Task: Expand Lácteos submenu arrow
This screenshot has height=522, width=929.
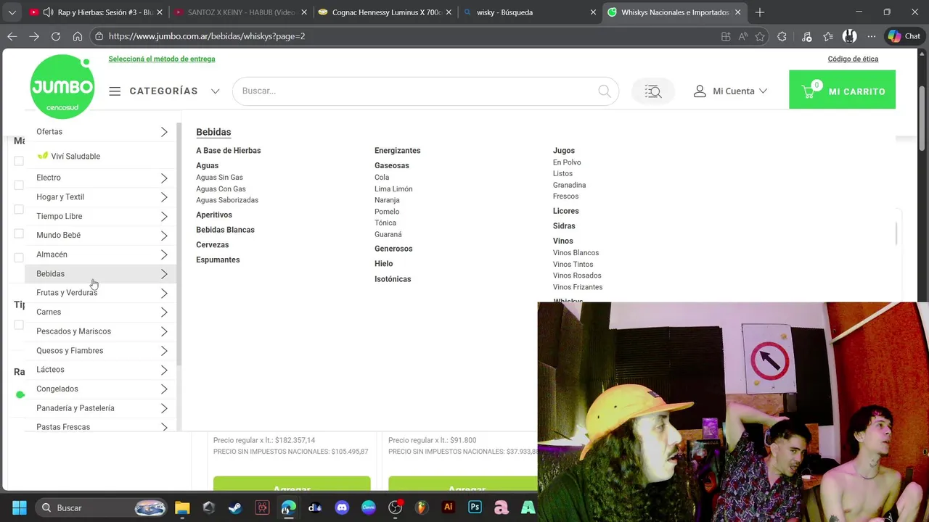Action: coord(164,370)
